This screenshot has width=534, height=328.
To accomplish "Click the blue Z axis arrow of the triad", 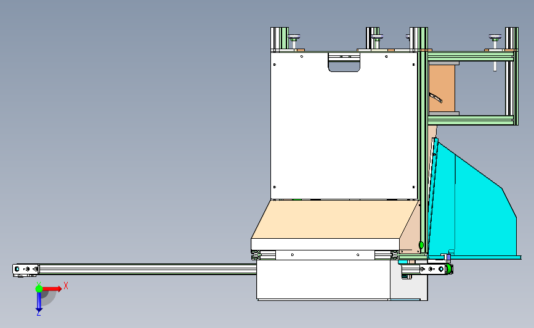I will coord(39,302).
